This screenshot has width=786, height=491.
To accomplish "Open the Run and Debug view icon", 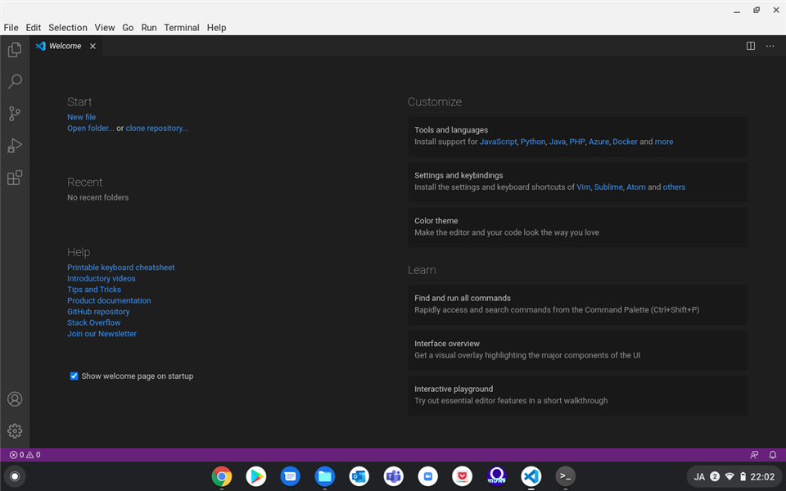I will click(15, 146).
